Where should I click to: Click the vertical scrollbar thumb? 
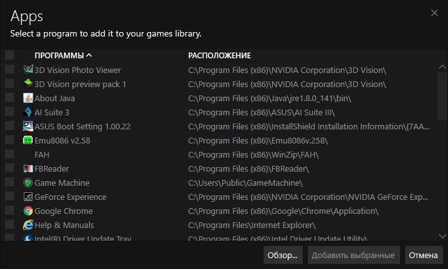(442, 96)
